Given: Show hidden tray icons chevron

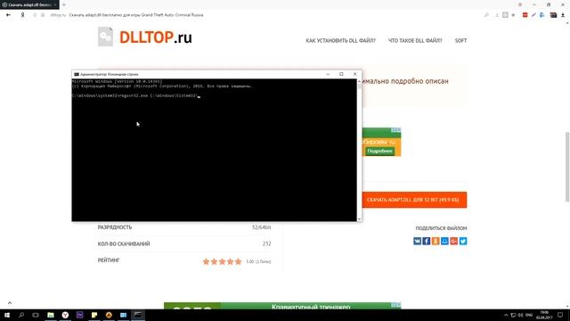Looking at the screenshot, I should click(x=506, y=315).
